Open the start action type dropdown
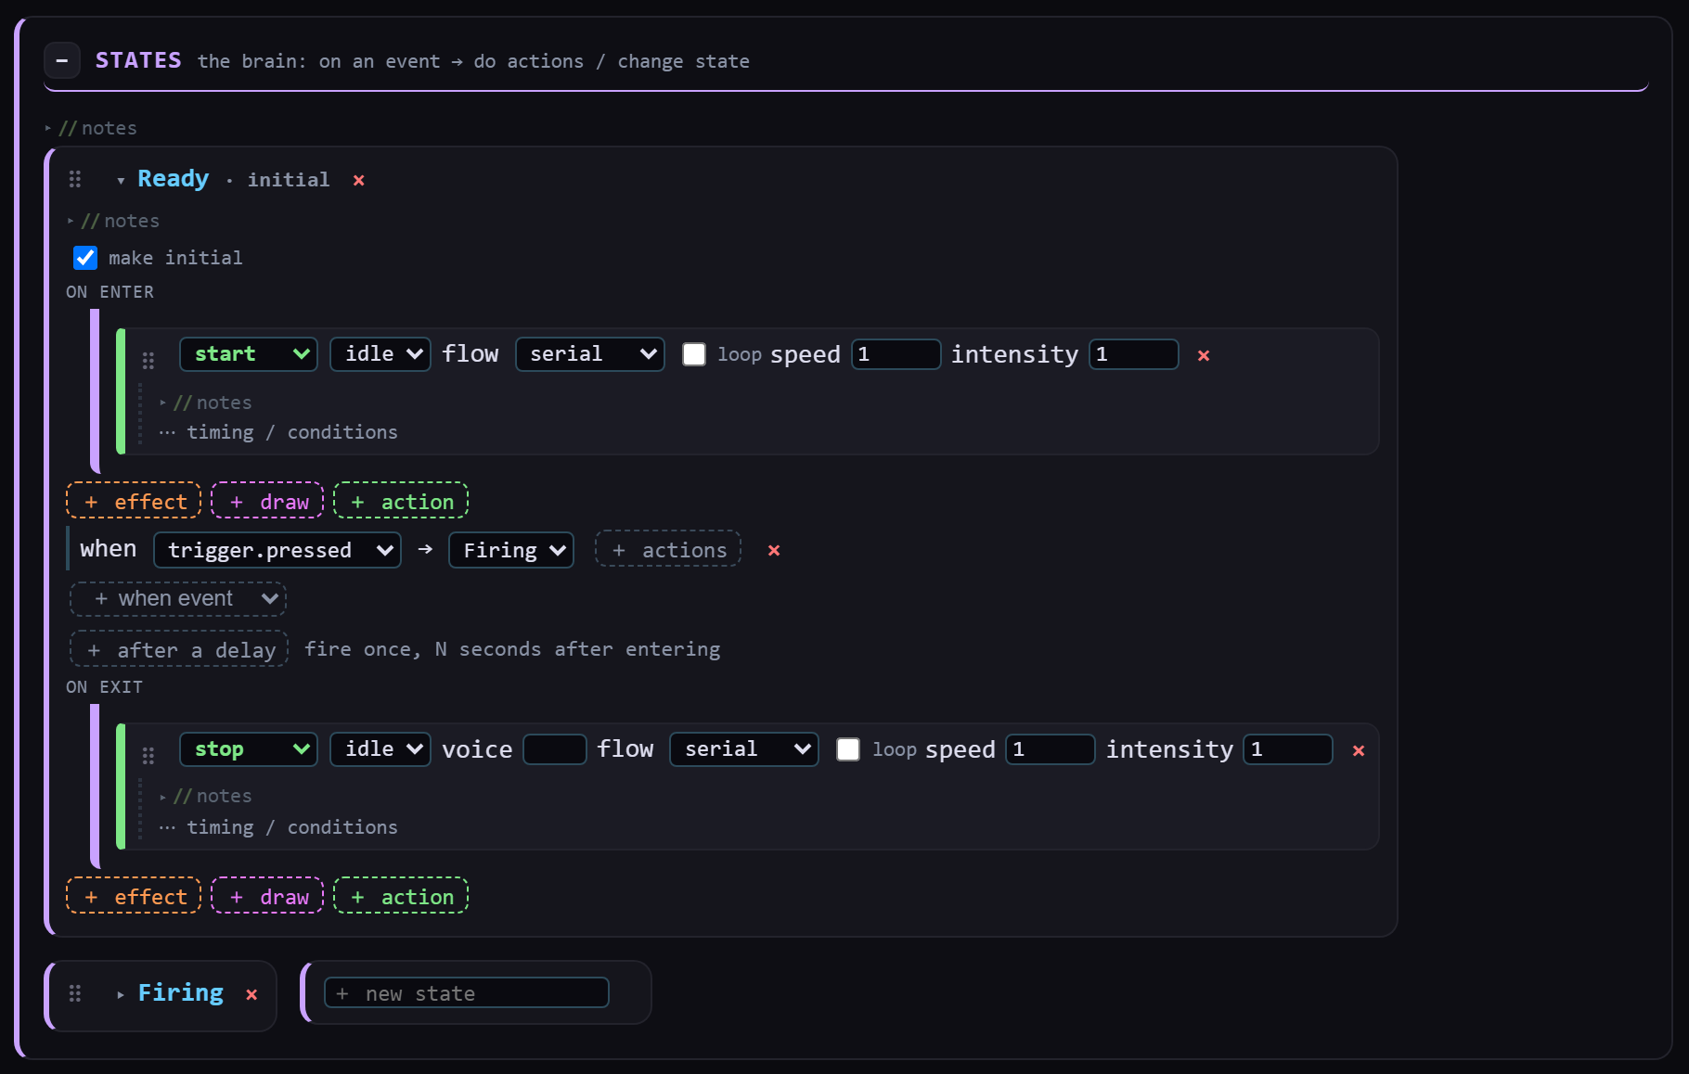 (x=249, y=354)
